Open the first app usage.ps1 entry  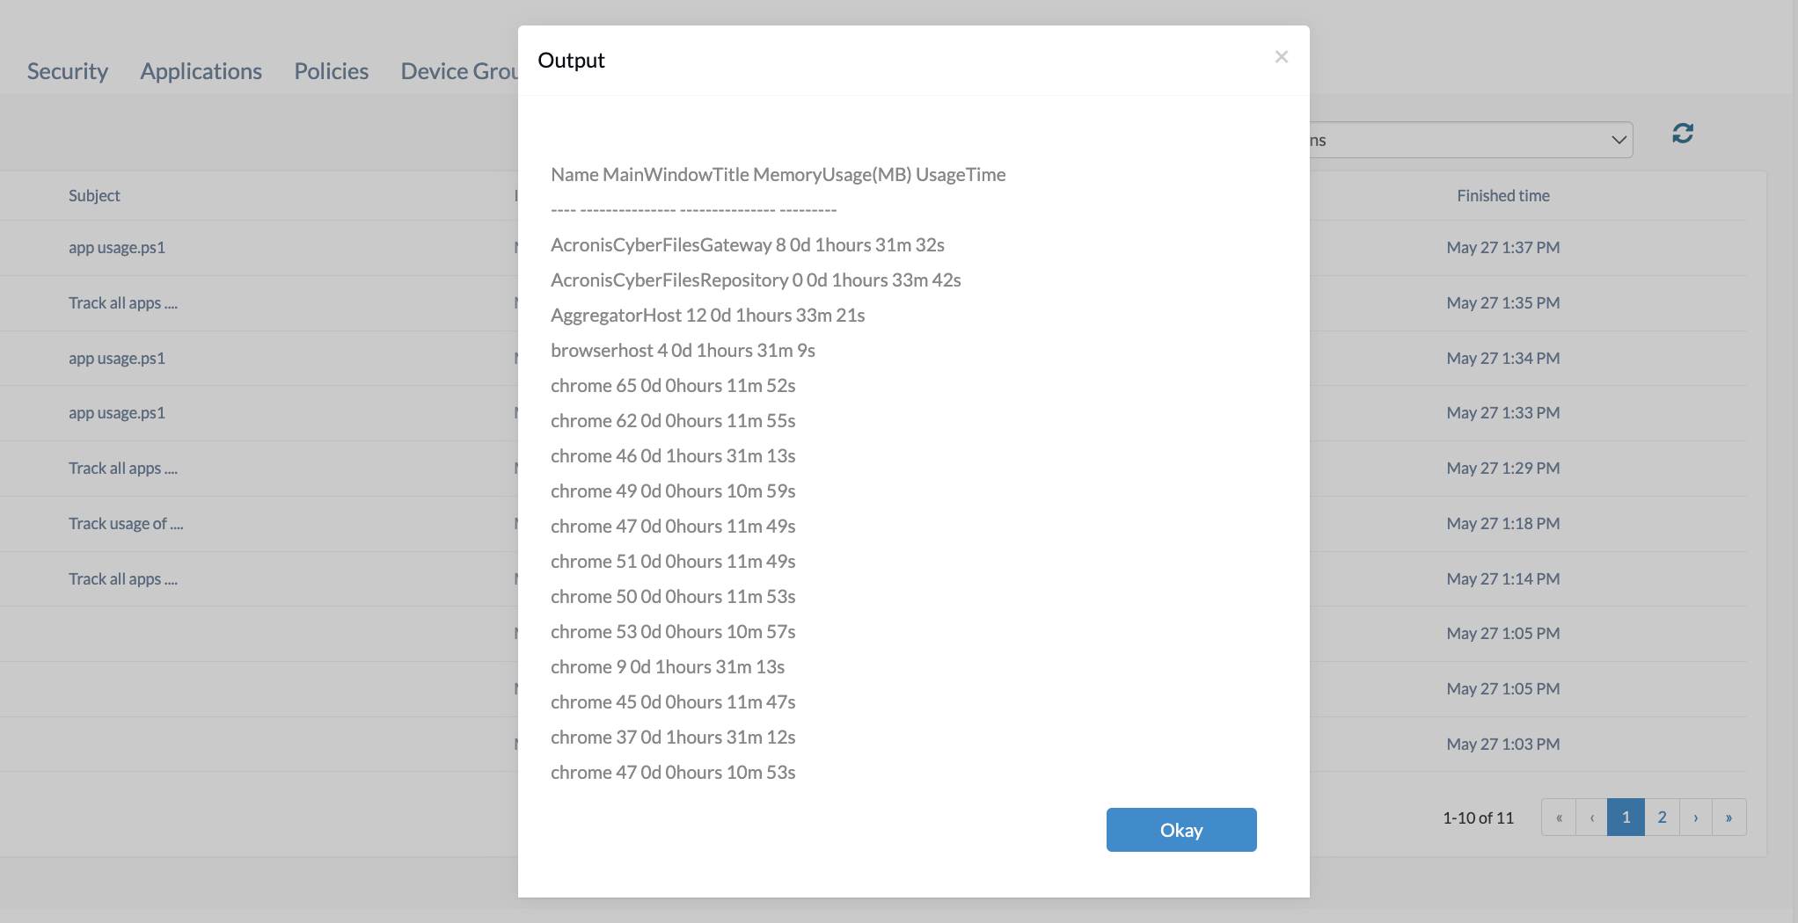click(x=117, y=248)
